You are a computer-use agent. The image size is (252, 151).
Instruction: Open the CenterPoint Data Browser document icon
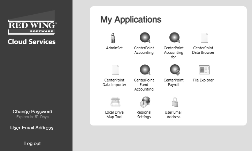203,38
